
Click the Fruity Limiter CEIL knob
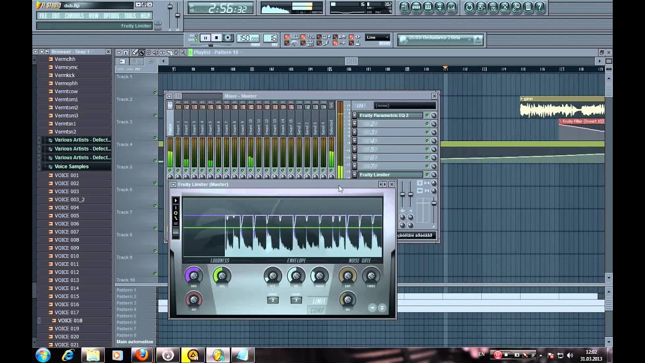[222, 275]
